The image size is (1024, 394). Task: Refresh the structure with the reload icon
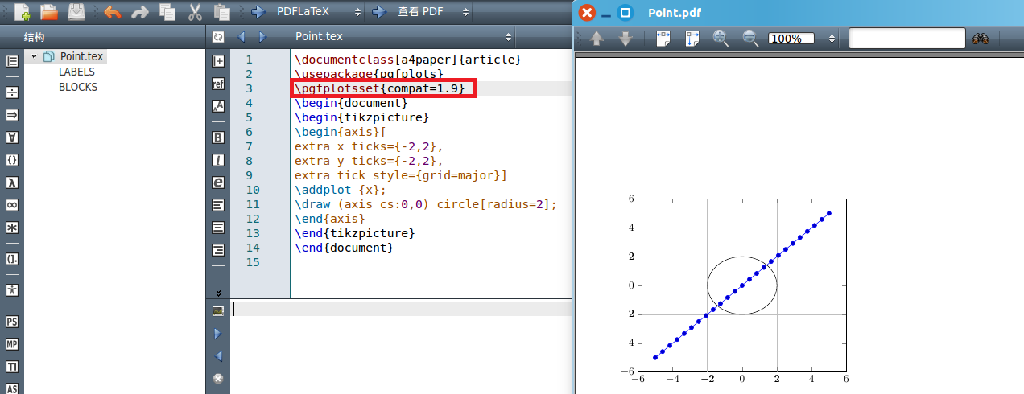tap(217, 37)
